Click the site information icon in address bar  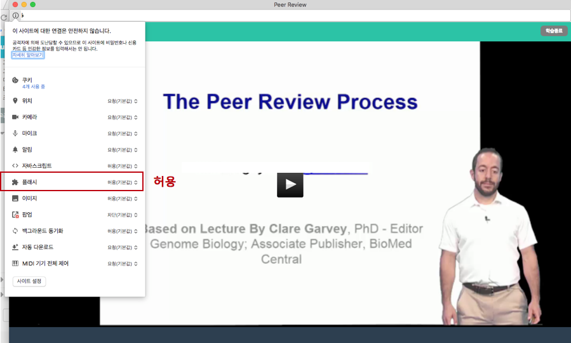[x=16, y=15]
